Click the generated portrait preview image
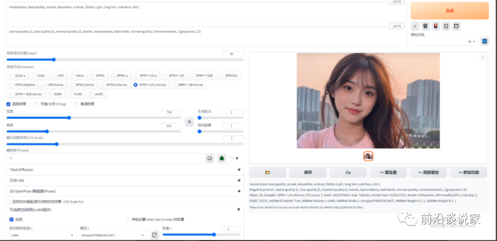Image resolution: width=497 pixels, height=241 pixels. (x=368, y=100)
